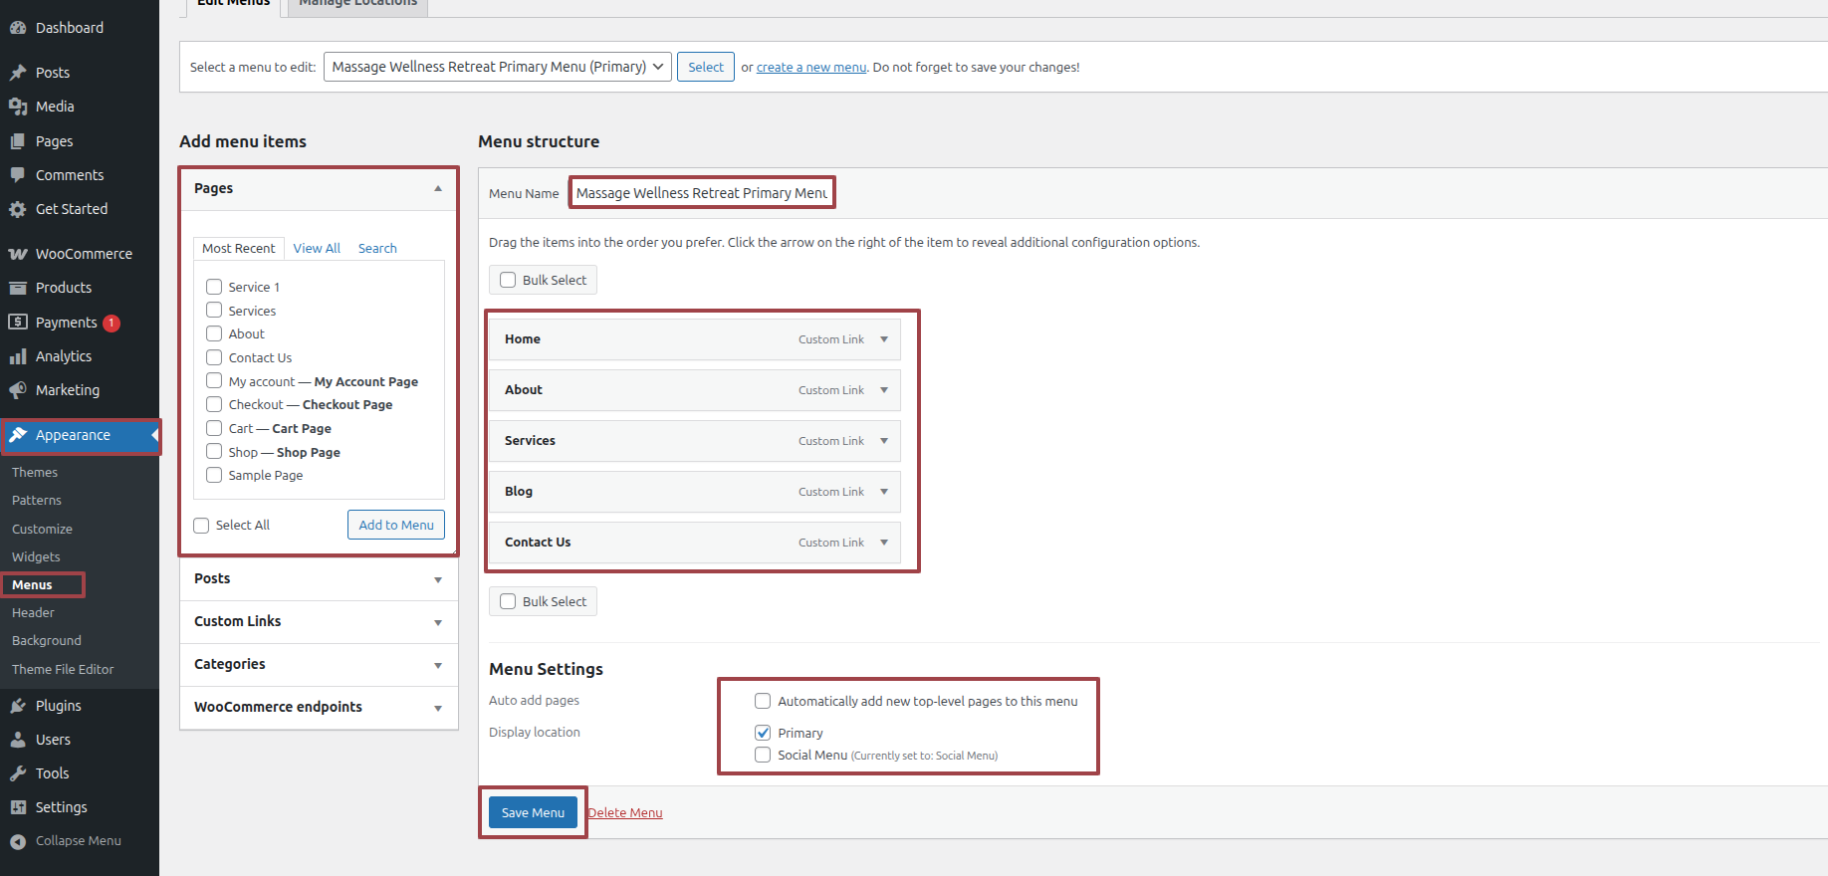
Task: Check the Shop page checkbox
Action: pos(214,452)
